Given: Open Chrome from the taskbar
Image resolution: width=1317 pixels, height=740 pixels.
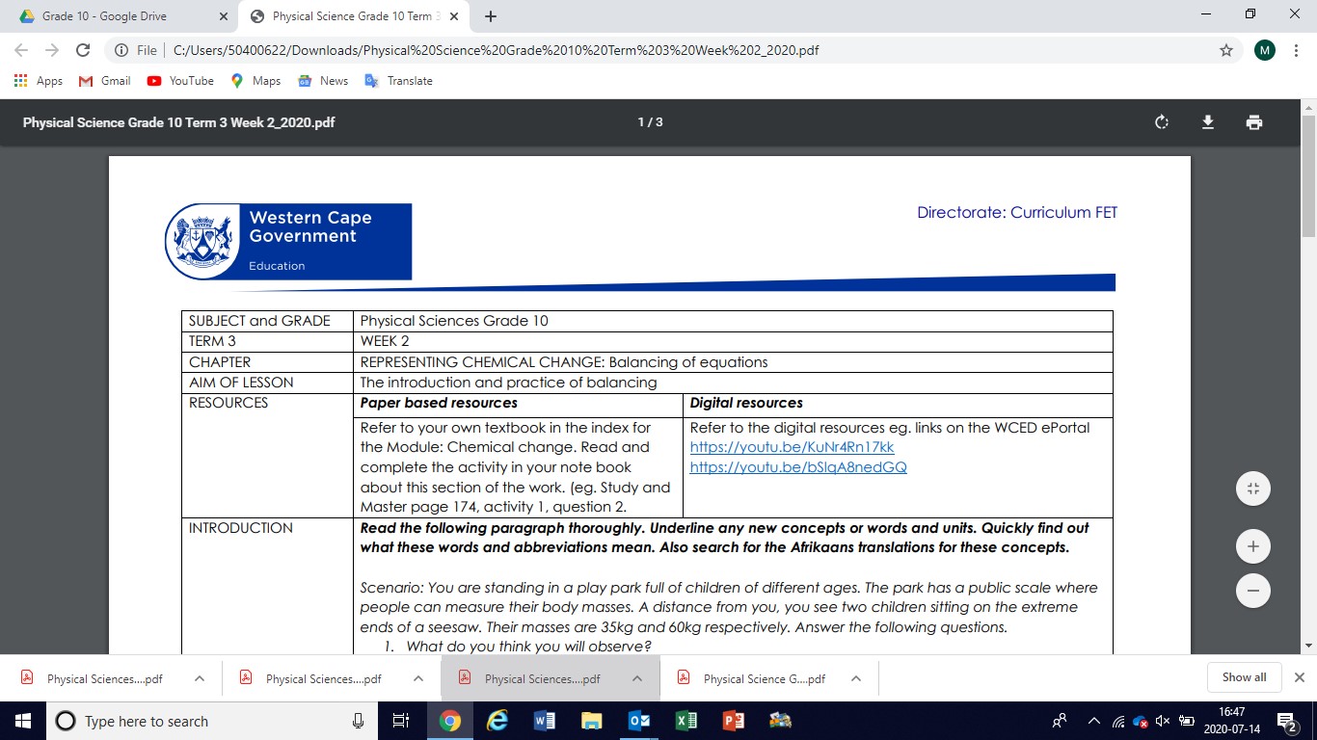Looking at the screenshot, I should tap(449, 721).
